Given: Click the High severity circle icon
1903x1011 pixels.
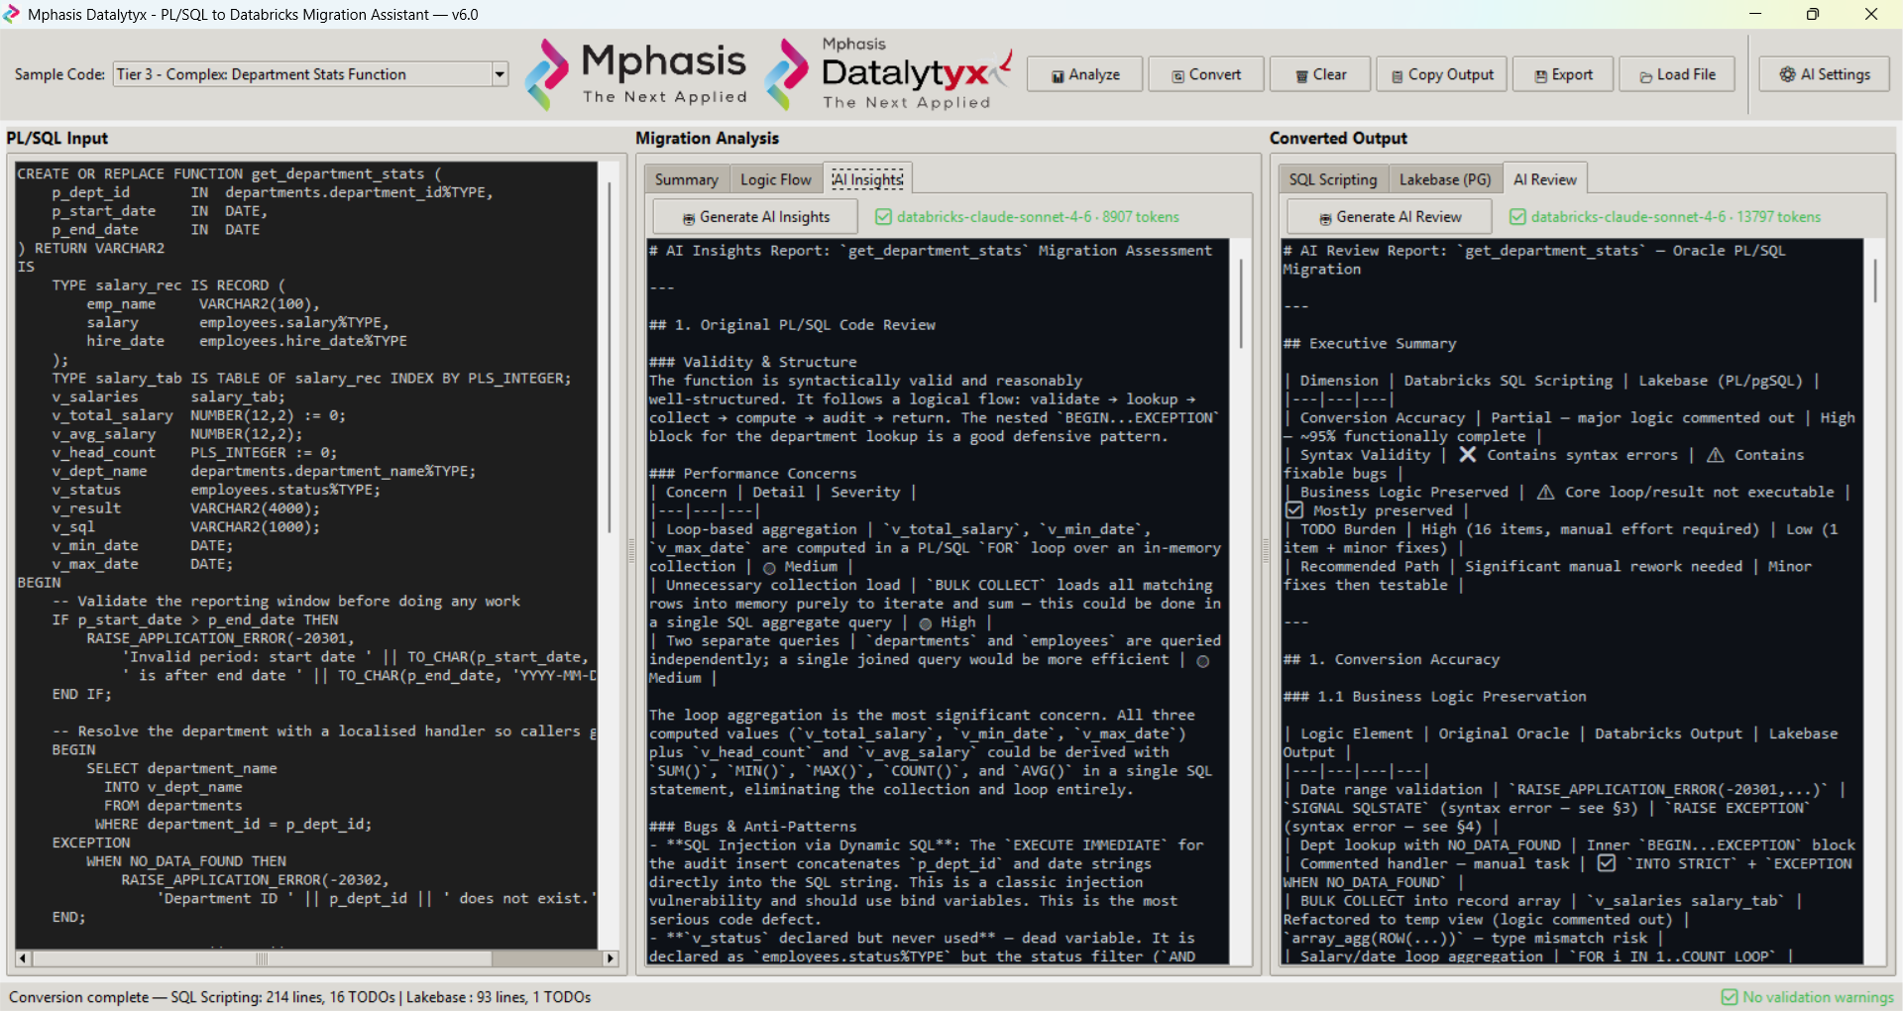Looking at the screenshot, I should (925, 623).
